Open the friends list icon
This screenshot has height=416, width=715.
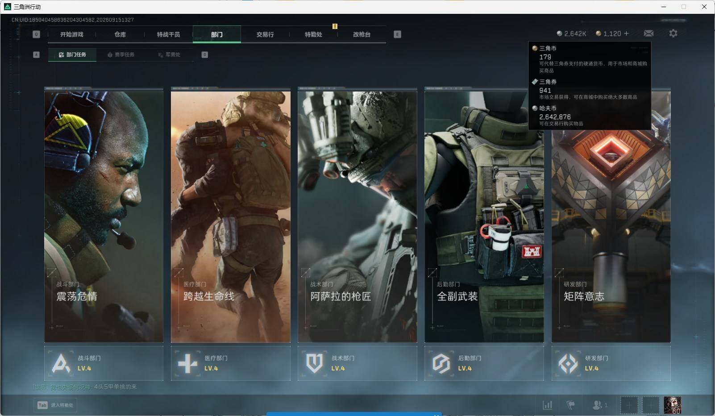597,405
